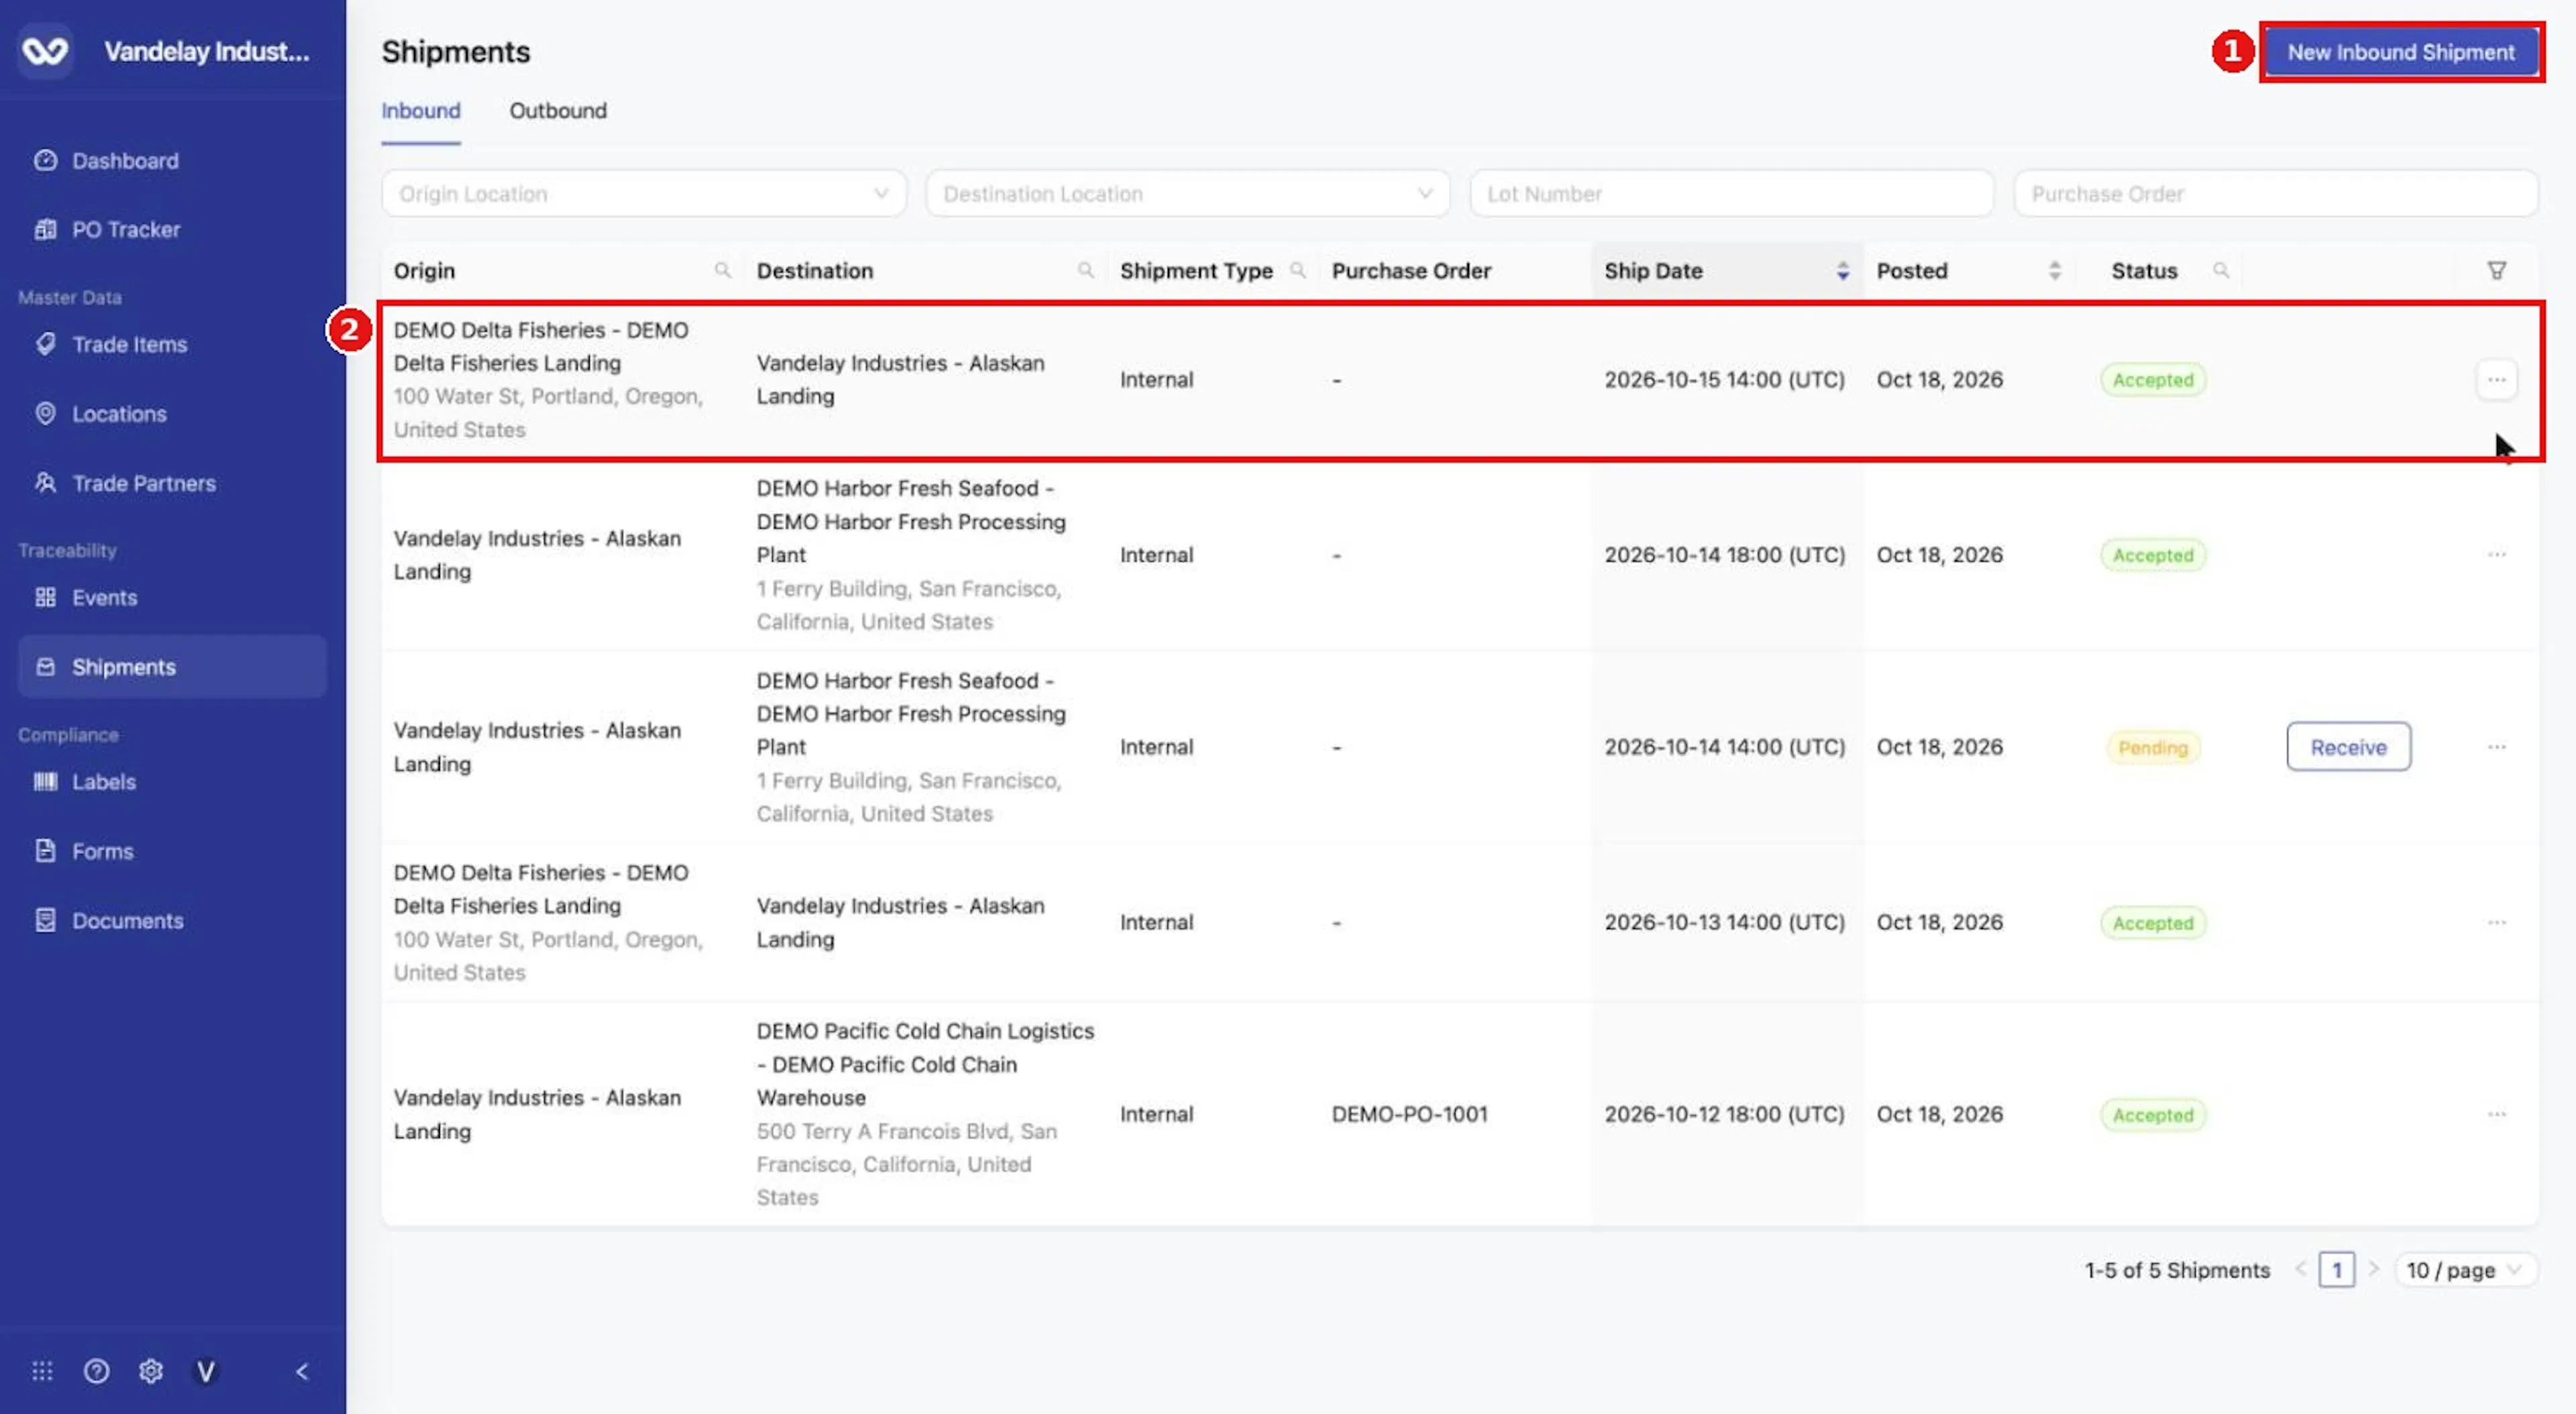Open Documents in the sidebar
This screenshot has height=1414, width=2576.
click(172, 920)
